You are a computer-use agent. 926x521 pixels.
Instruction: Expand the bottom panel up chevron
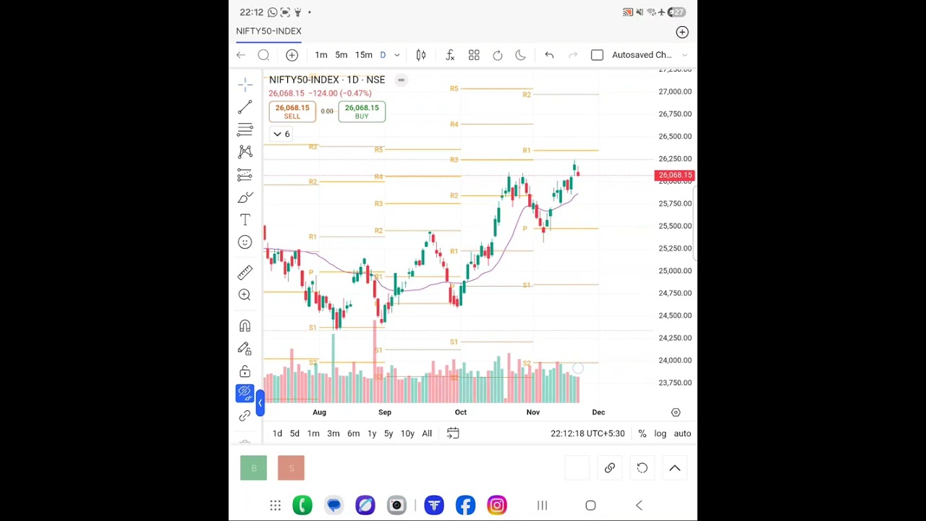tap(674, 468)
